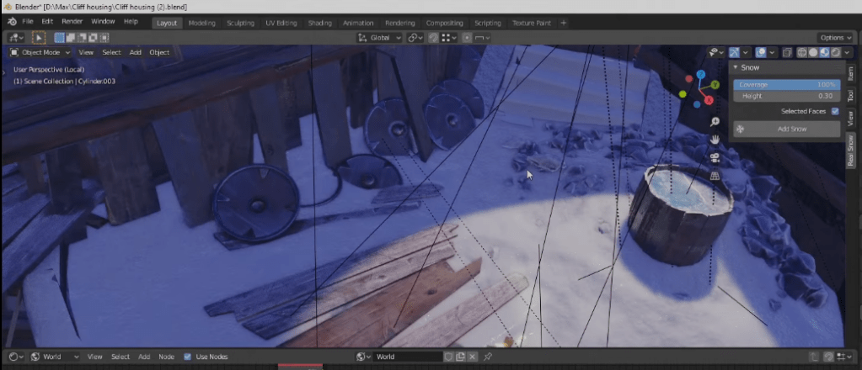The image size is (862, 370).
Task: Pin the World datablock in node editor
Action: click(x=488, y=357)
